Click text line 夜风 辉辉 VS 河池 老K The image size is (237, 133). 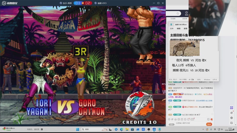(x=191, y=60)
